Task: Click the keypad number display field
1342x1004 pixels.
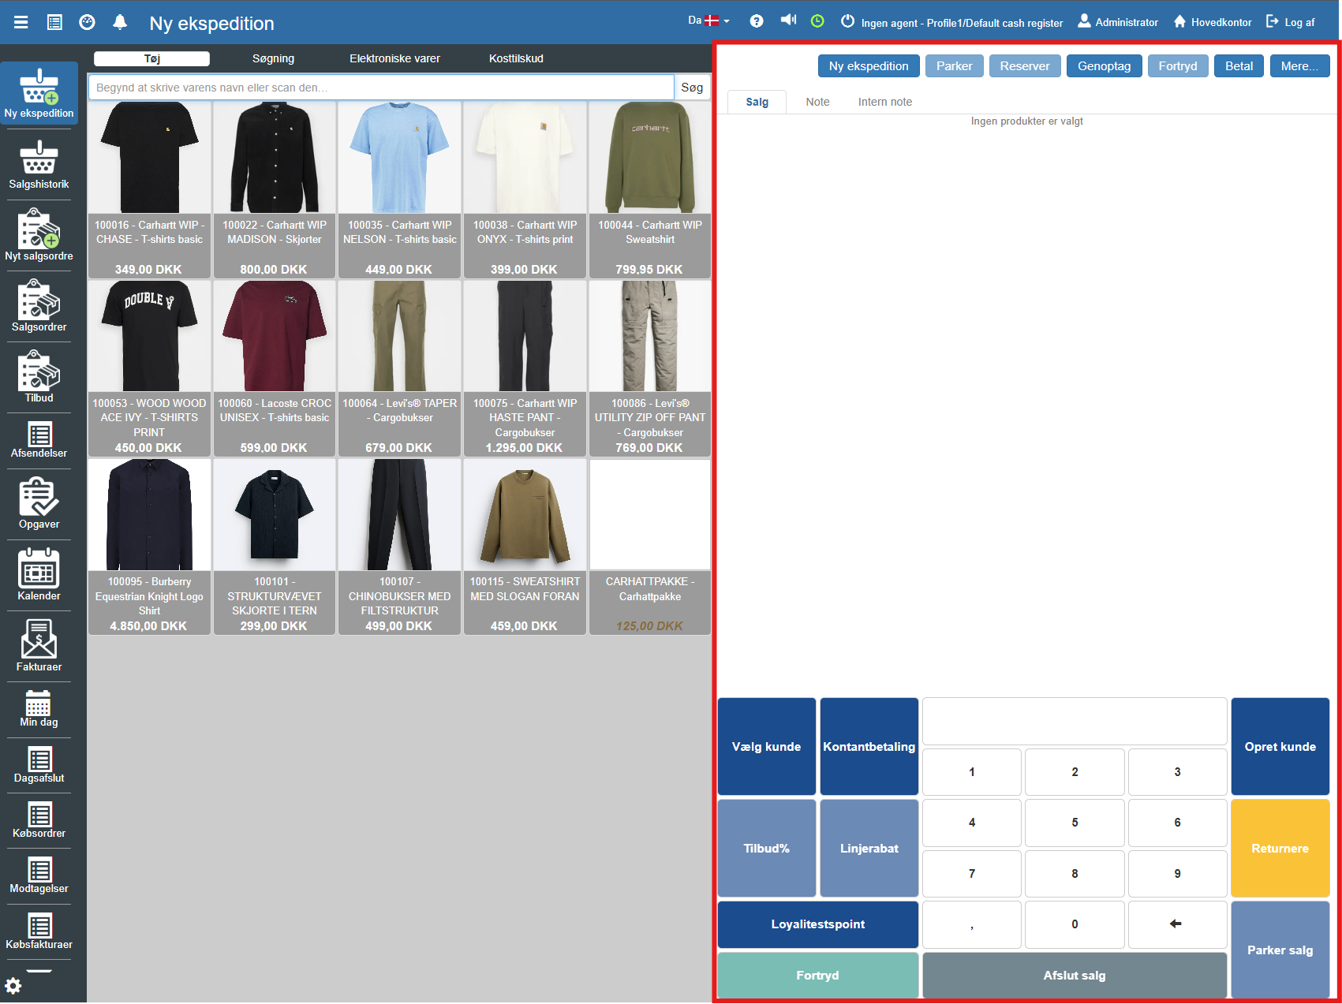Action: (x=1075, y=721)
